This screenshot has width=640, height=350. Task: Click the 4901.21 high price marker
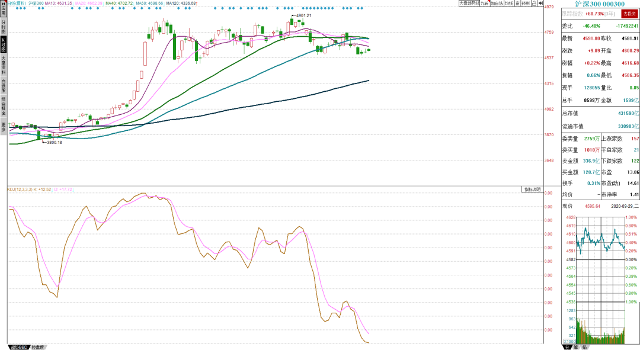tap(303, 15)
